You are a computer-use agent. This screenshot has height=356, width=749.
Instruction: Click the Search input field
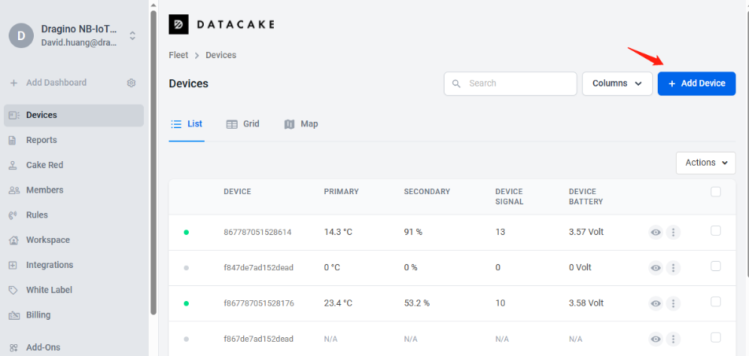pos(510,83)
